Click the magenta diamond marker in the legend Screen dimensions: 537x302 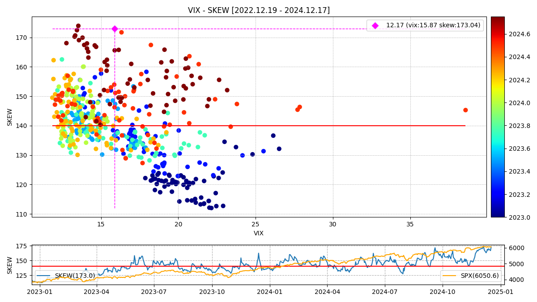tap(375, 26)
